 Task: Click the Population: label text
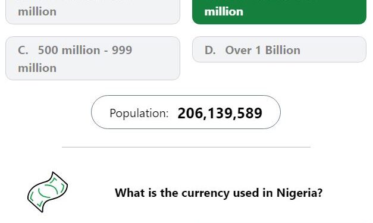click(139, 114)
